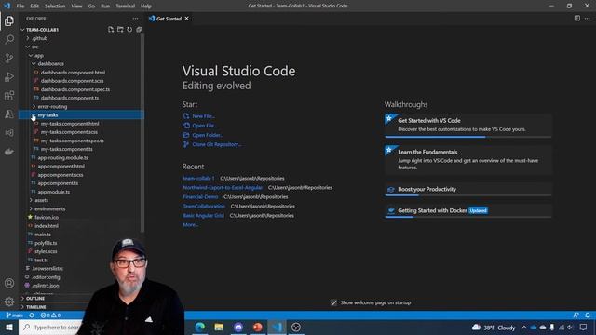The height and width of the screenshot is (335, 596).
Task: Open the Run and Debug view
Action: pyautogui.click(x=9, y=76)
